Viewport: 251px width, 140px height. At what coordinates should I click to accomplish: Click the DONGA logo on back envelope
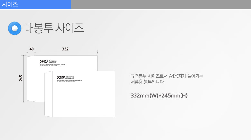44,61
